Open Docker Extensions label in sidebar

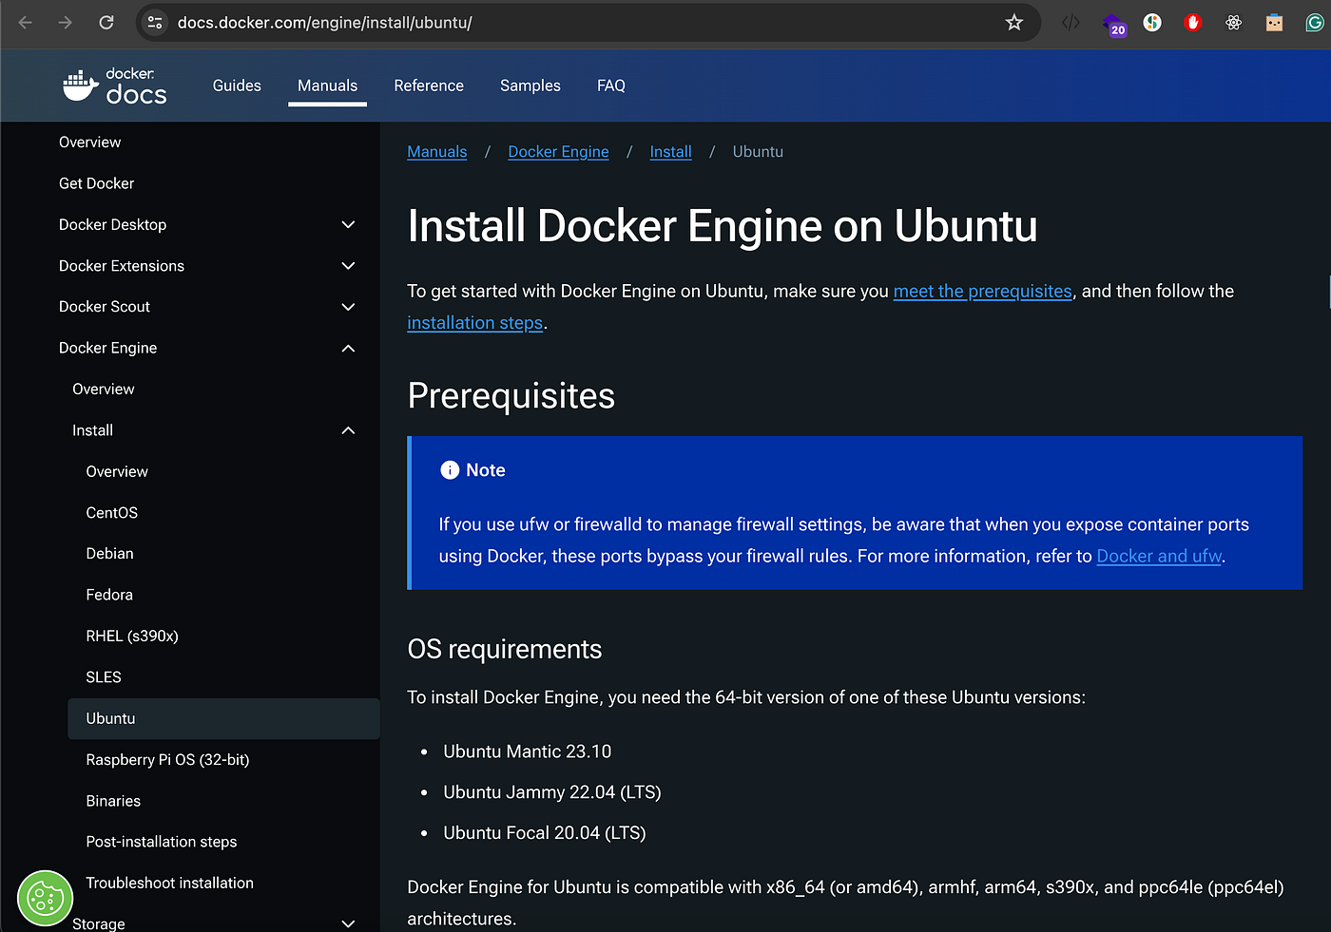tap(122, 266)
